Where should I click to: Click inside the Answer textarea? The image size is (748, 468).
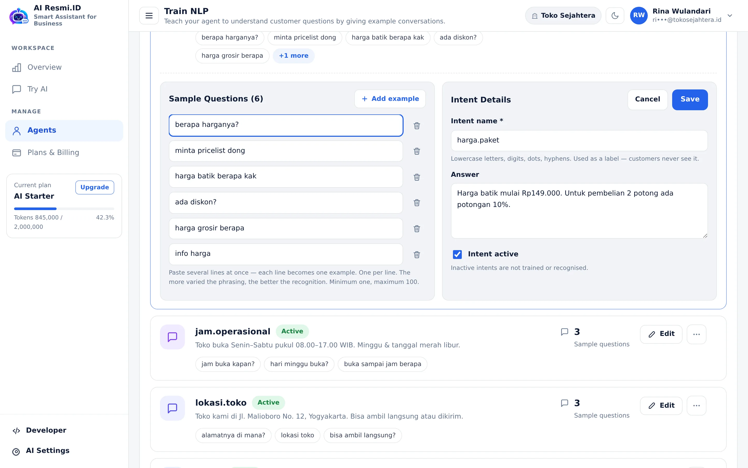(x=579, y=211)
